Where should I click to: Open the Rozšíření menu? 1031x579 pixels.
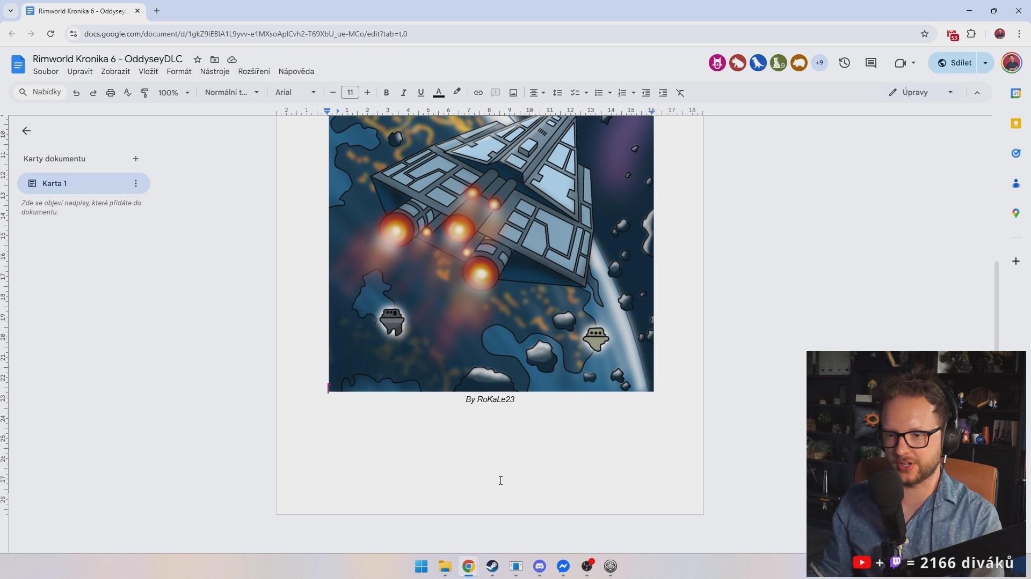pyautogui.click(x=254, y=71)
